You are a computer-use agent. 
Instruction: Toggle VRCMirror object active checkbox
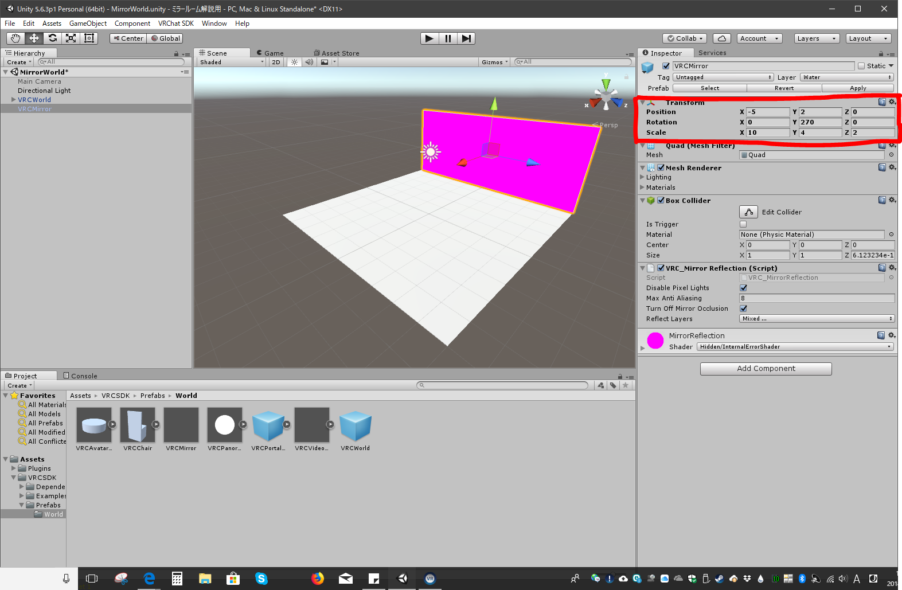(x=666, y=66)
